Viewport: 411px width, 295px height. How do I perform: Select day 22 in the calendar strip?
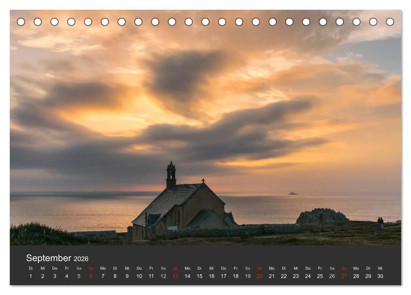pyautogui.click(x=284, y=276)
